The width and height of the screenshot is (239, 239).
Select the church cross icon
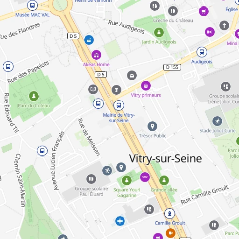[x=224, y=25]
